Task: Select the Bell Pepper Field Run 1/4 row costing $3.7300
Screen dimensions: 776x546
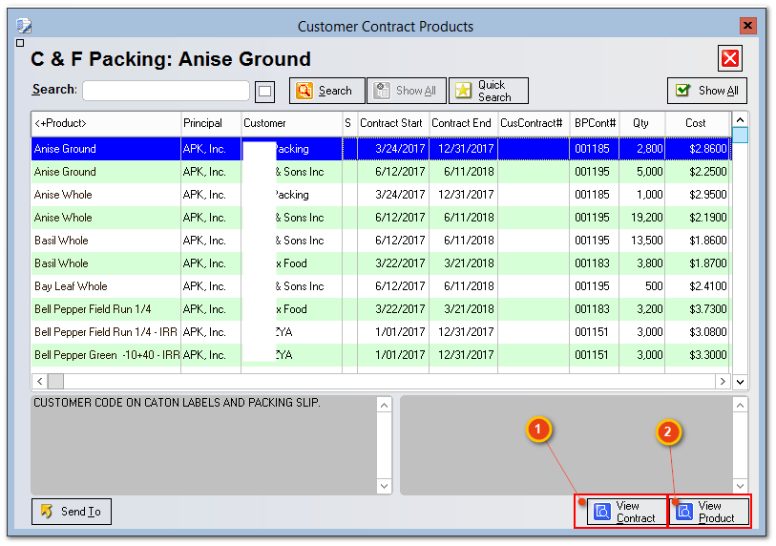Action: (x=381, y=309)
